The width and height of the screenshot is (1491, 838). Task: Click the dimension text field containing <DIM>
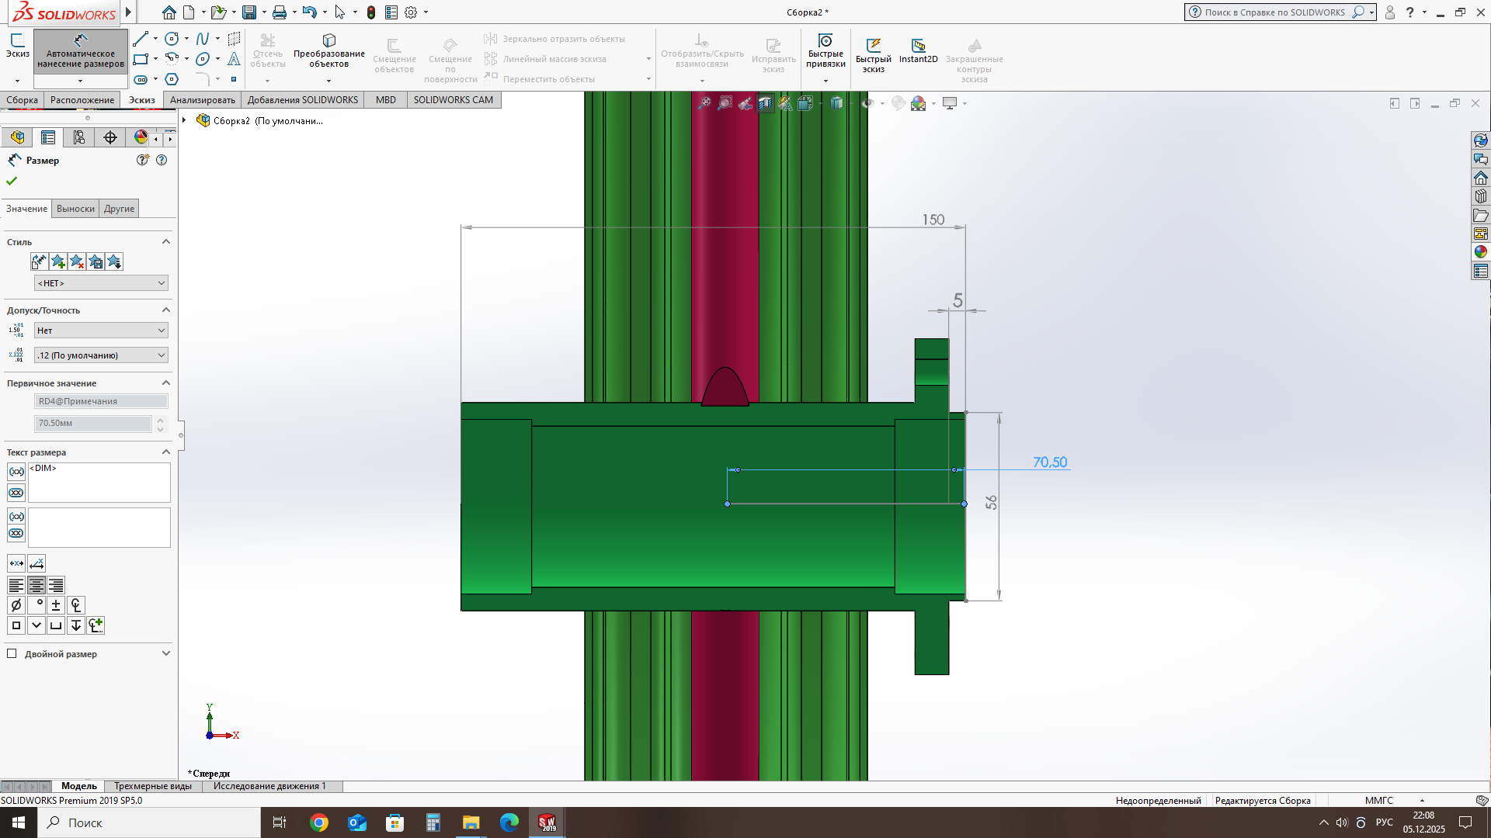click(99, 482)
